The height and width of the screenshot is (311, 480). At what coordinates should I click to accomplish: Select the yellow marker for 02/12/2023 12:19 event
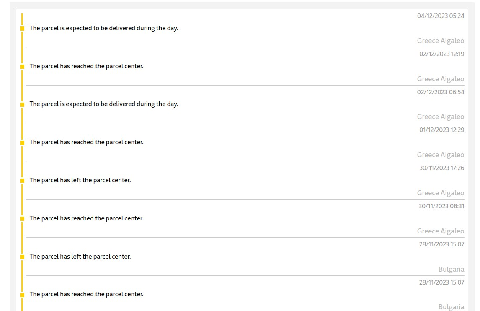(22, 67)
